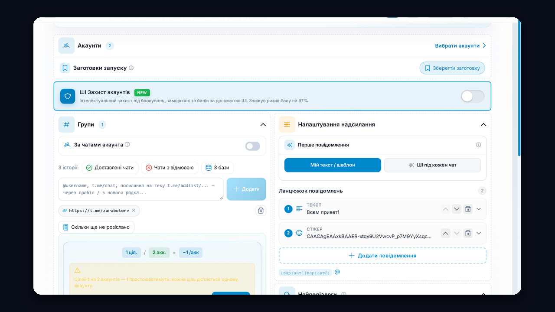Remove the https://t.me/zarabotorv chip
555x312 pixels.
click(x=134, y=211)
